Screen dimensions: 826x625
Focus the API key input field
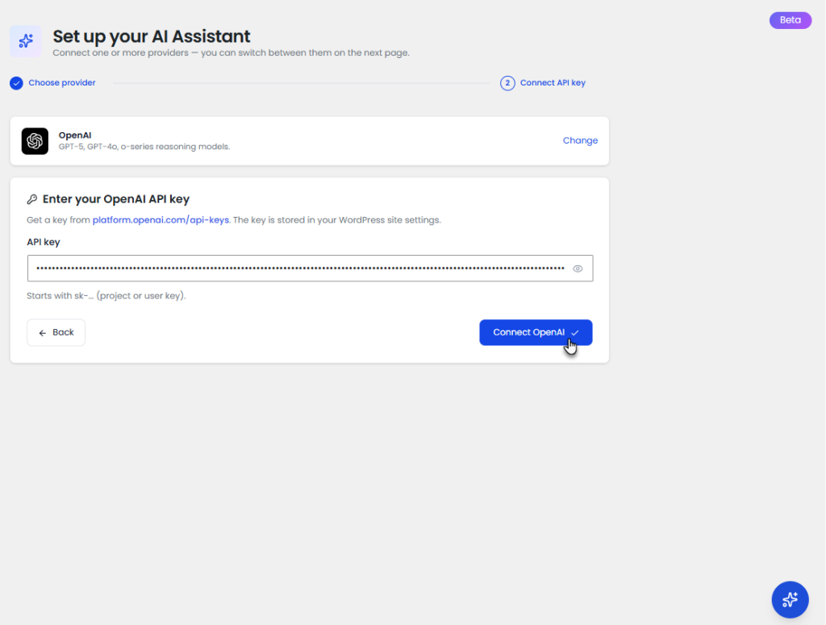pyautogui.click(x=310, y=269)
